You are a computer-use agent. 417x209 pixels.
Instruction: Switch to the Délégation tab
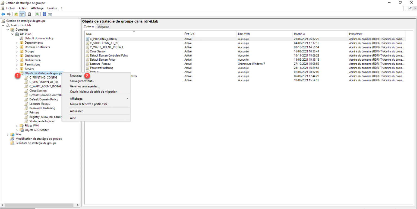coord(103,27)
